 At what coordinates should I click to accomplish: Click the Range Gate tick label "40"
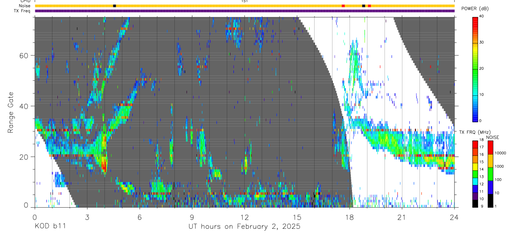click(x=24, y=106)
